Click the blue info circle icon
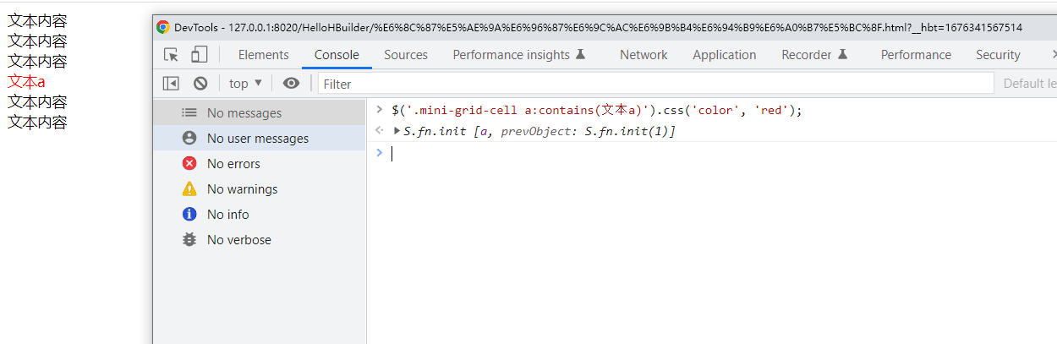Viewport: 1057px width, 344px height. 189,215
